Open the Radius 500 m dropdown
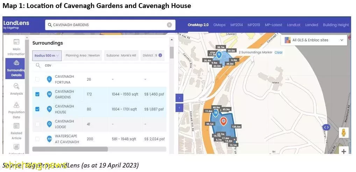Image resolution: width=356 pixels, height=172 pixels. 47,56
